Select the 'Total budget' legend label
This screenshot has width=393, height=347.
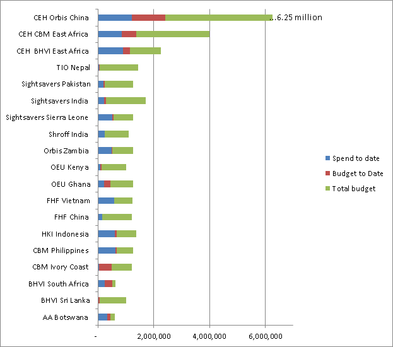point(354,189)
